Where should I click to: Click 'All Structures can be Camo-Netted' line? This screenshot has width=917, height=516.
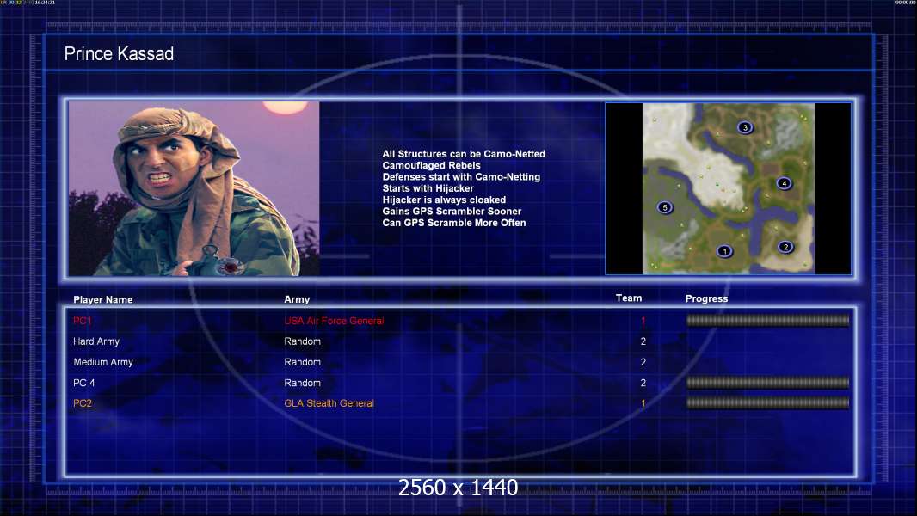(464, 154)
